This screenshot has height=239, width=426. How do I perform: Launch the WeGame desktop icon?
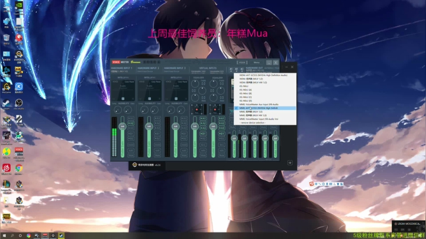(x=7, y=88)
